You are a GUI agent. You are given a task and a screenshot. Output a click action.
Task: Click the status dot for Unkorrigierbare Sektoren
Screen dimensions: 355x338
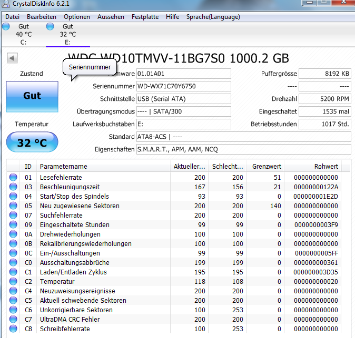point(13,310)
